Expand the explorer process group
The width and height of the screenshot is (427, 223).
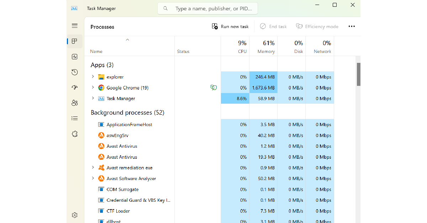tap(93, 77)
